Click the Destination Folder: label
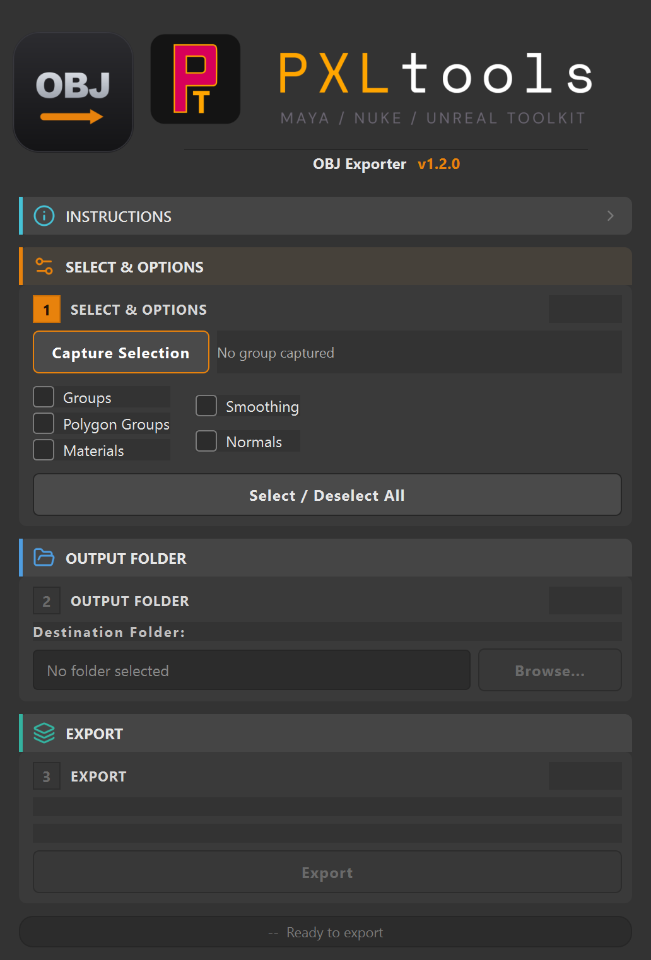This screenshot has height=960, width=651. pyautogui.click(x=109, y=632)
